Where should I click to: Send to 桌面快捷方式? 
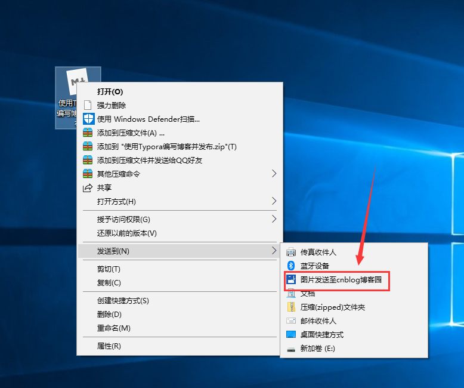point(354,335)
